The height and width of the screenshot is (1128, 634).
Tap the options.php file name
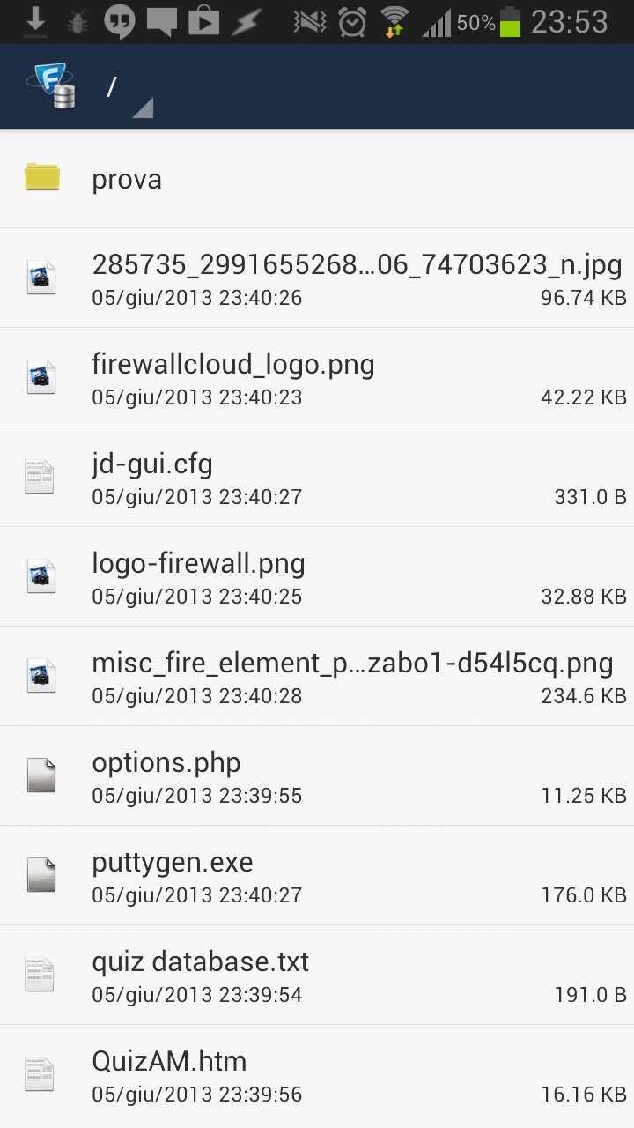click(166, 763)
